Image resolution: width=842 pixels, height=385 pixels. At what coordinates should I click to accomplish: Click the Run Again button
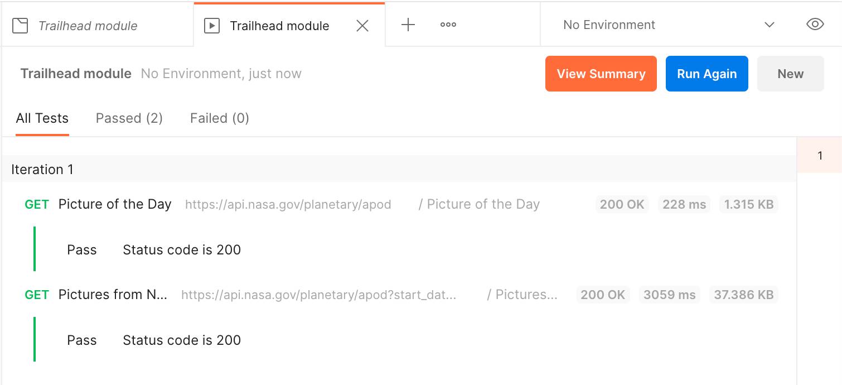(706, 73)
